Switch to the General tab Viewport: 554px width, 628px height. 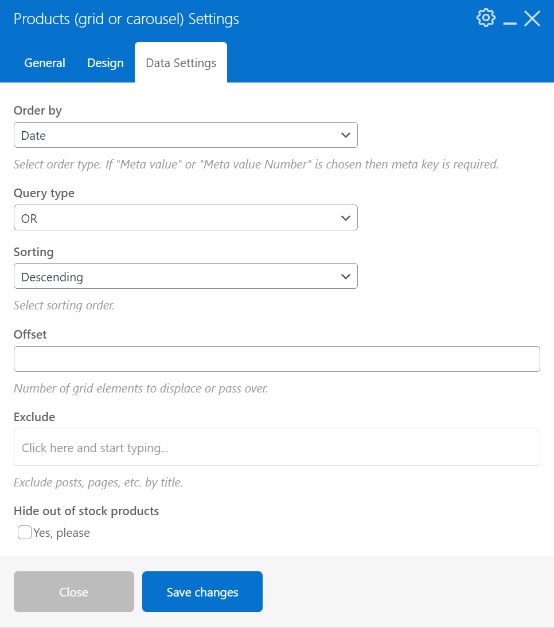point(44,63)
